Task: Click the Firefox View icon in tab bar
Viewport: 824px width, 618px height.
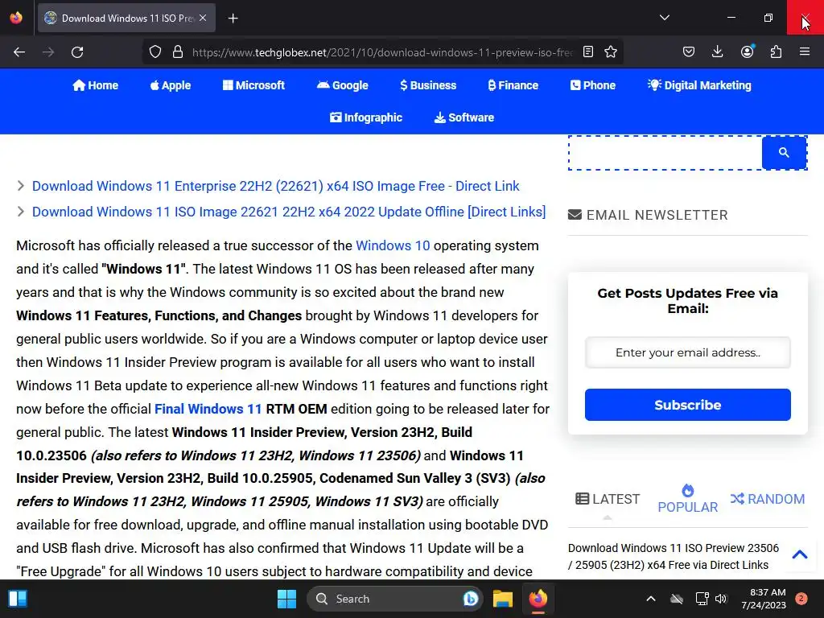Action: point(16,18)
